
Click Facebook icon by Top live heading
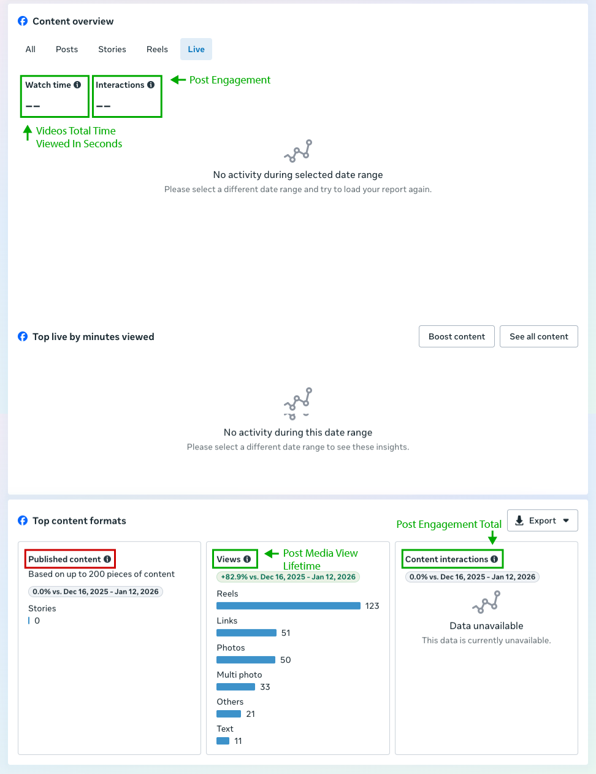(23, 336)
